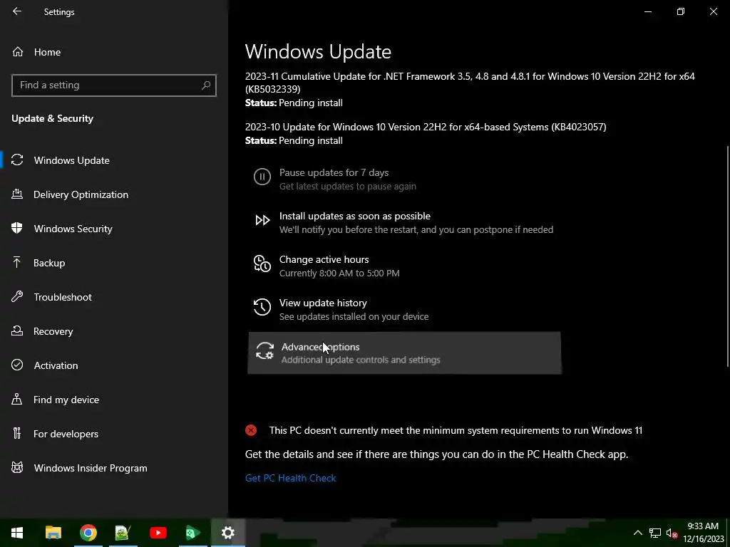
Task: Open Recovery settings
Action: coord(53,331)
